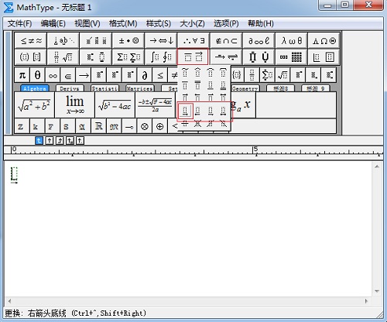This screenshot has height=322, width=387.
Task: Switch to the Matrices tab
Action: pyautogui.click(x=139, y=88)
